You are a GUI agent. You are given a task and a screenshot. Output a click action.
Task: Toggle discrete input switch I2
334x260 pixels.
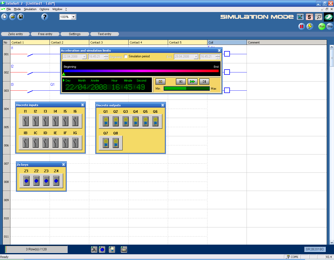point(35,121)
